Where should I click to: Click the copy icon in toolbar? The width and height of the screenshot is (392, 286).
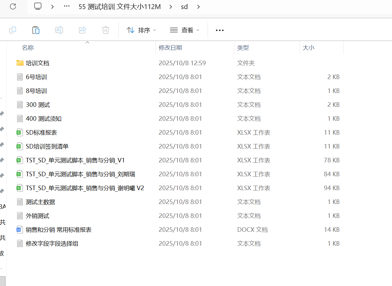13,30
